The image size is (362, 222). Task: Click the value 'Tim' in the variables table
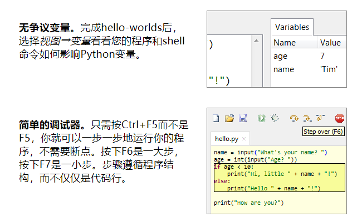pyautogui.click(x=329, y=69)
